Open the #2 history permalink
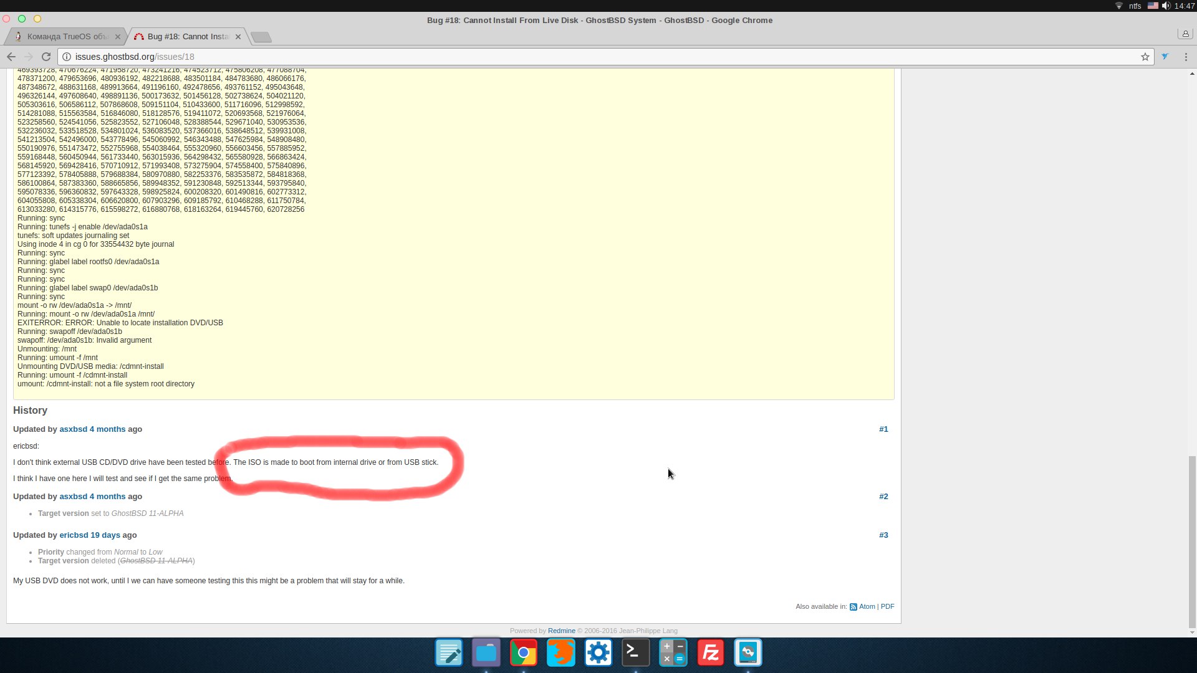Screen dimensions: 1197x673 coord(883,497)
